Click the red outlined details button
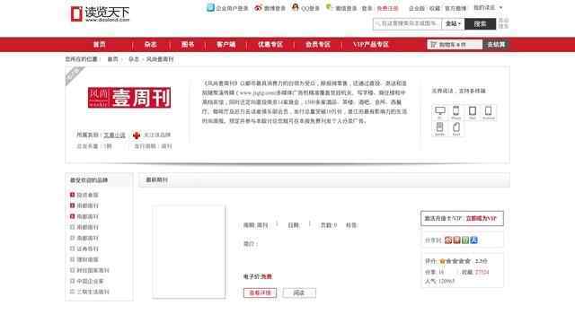The width and height of the screenshot is (575, 323). (260, 293)
